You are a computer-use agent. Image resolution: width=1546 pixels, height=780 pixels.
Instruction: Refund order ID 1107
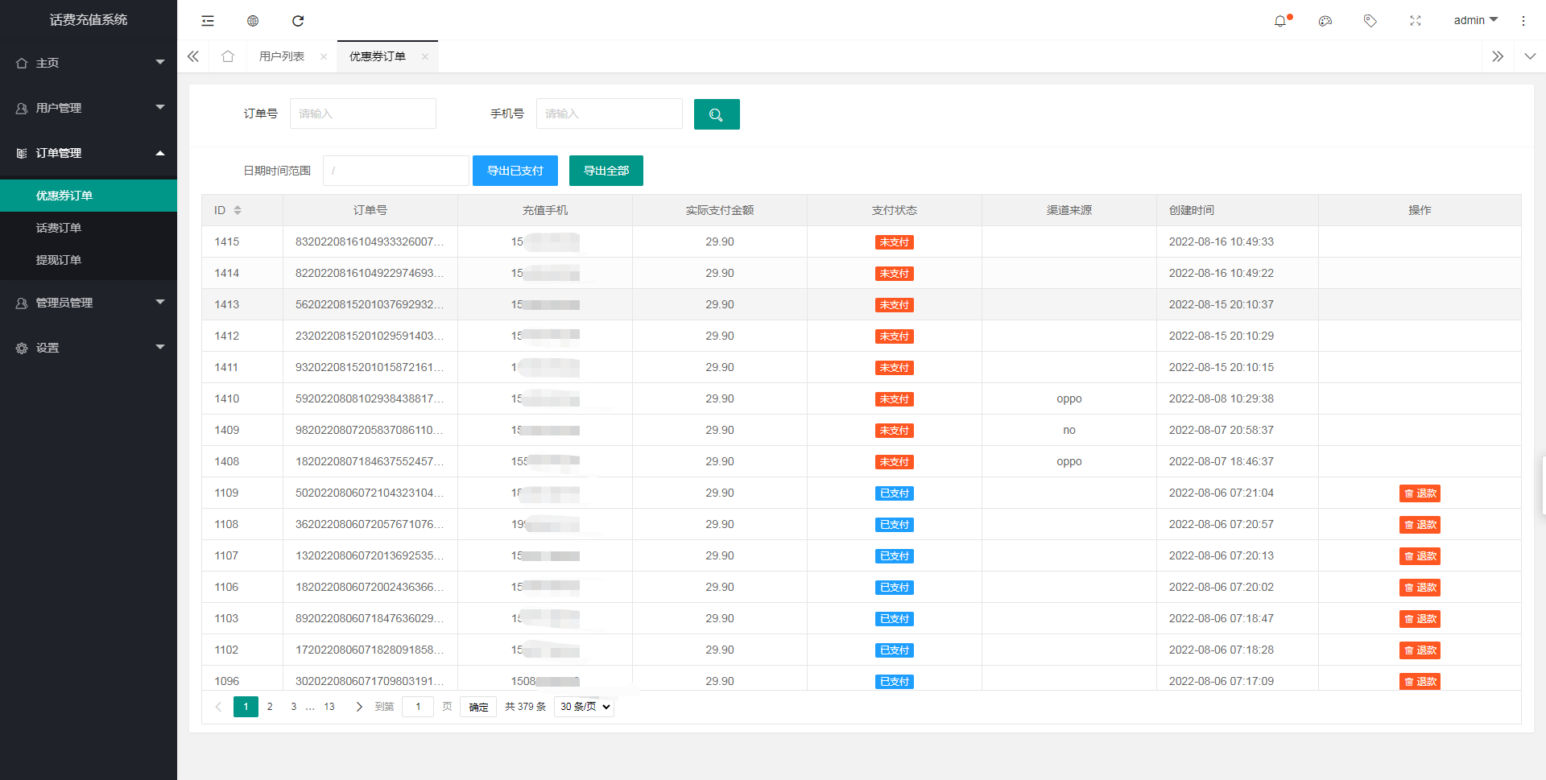[x=1420, y=556]
